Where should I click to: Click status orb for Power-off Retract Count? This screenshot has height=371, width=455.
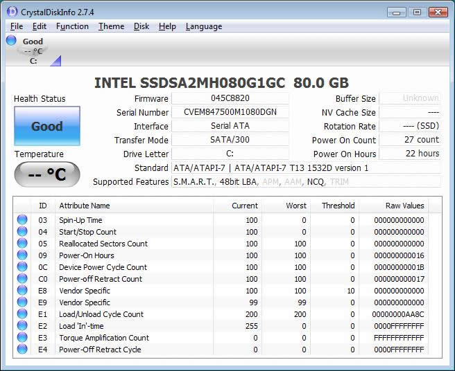click(22, 279)
